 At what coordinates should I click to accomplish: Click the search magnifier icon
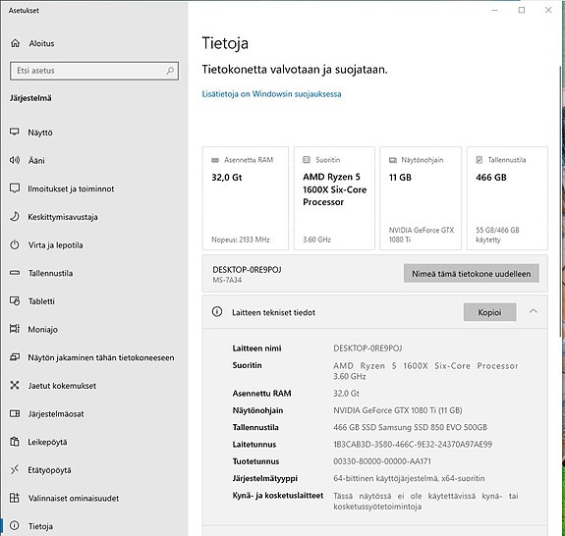(170, 71)
